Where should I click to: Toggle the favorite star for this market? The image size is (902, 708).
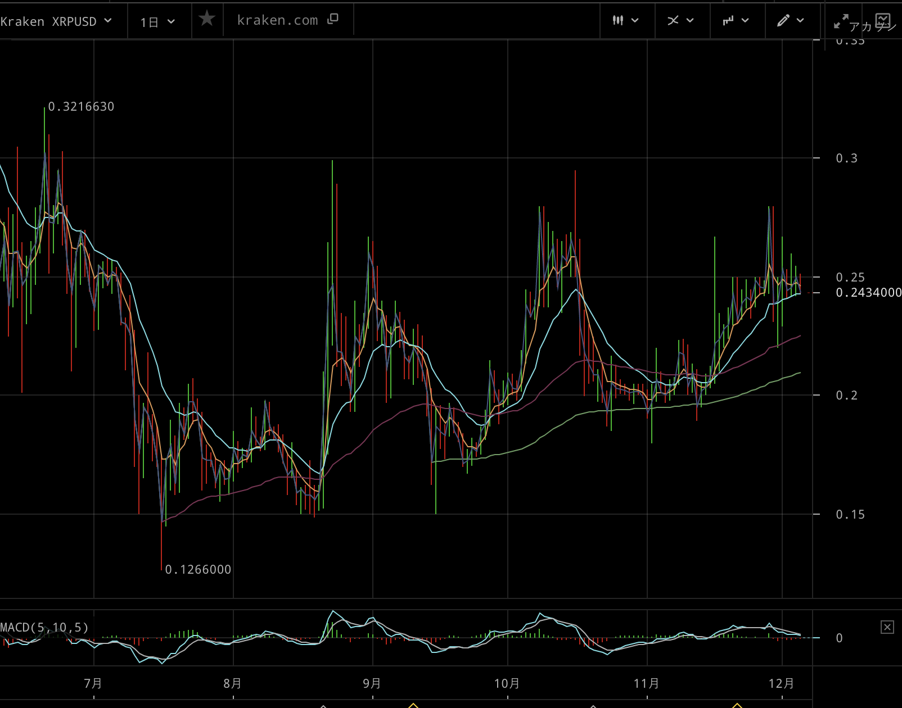[207, 19]
